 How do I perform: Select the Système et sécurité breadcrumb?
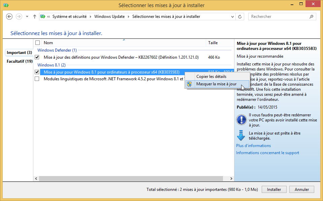(x=69, y=17)
